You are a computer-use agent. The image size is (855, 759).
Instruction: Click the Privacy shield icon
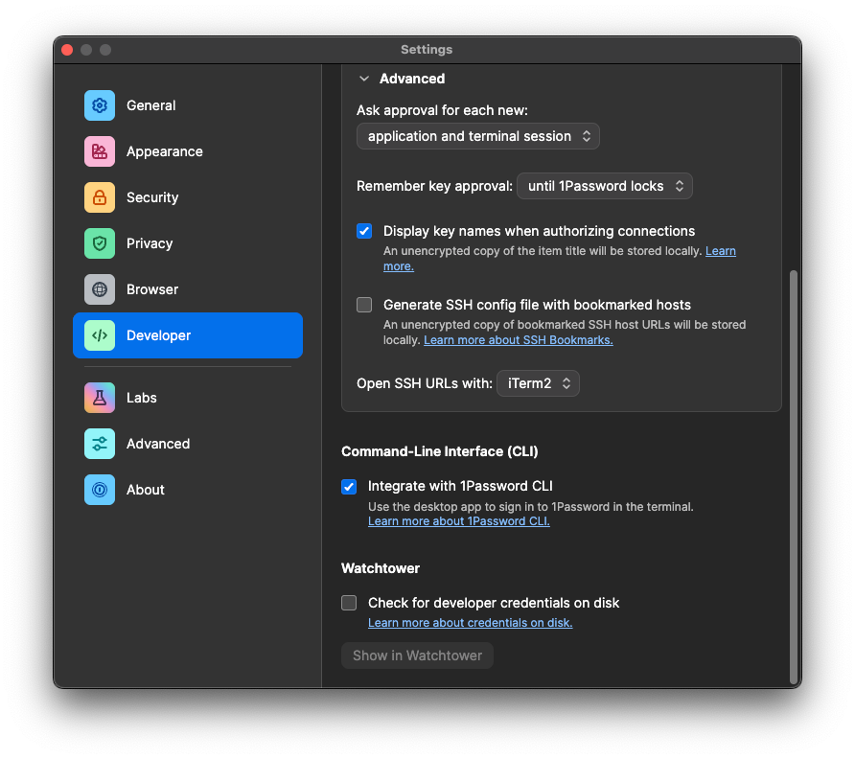100,243
